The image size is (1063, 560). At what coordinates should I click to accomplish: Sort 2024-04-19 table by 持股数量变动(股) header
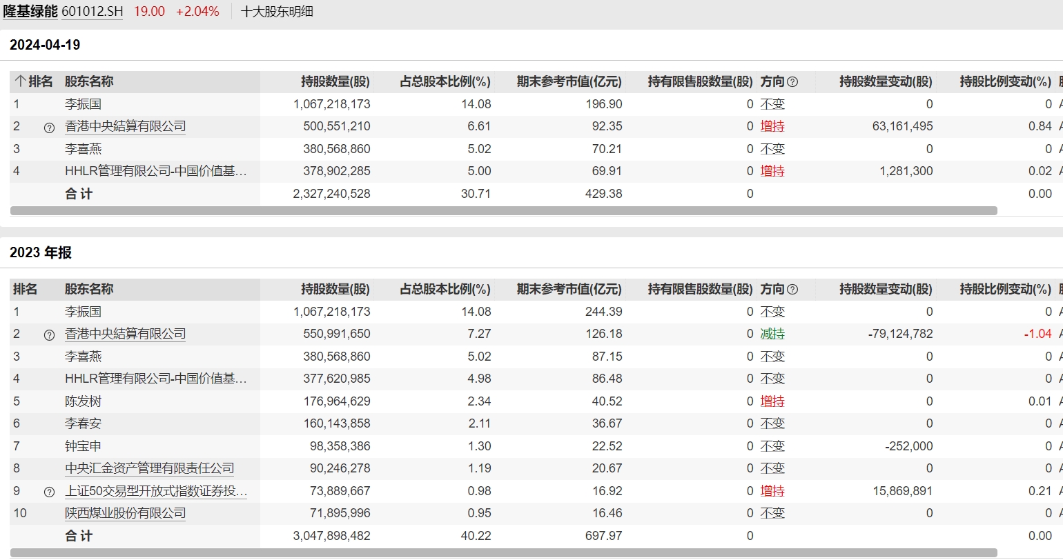coord(886,81)
